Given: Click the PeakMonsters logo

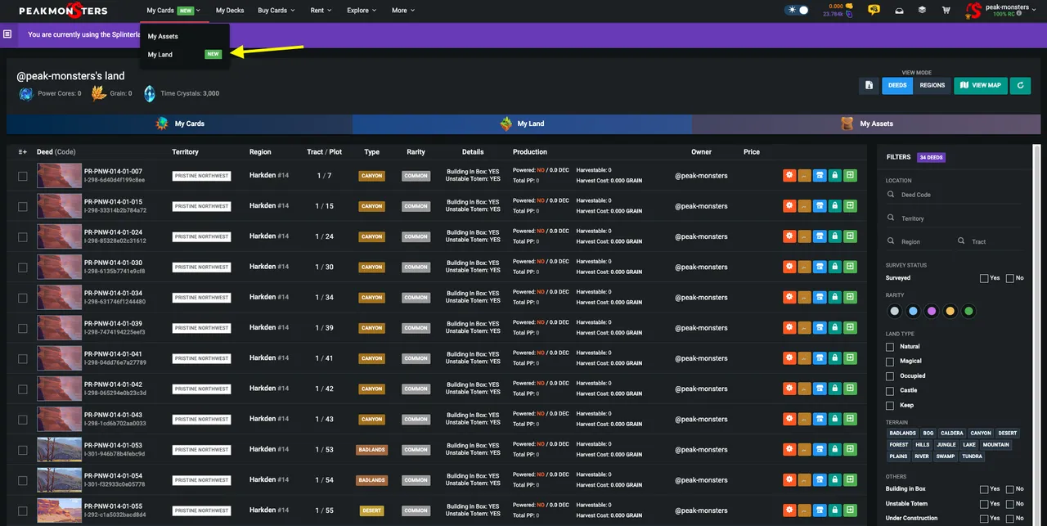Looking at the screenshot, I should pos(63,11).
